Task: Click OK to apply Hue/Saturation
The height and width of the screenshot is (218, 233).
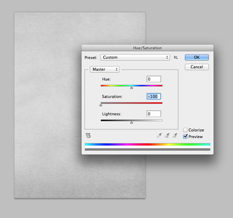Action: [x=197, y=57]
